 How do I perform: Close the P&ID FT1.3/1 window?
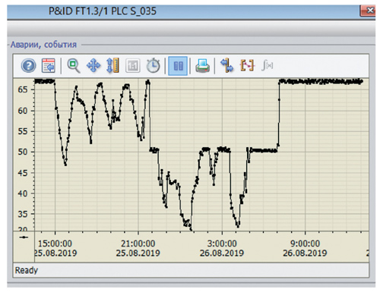pos(369,11)
